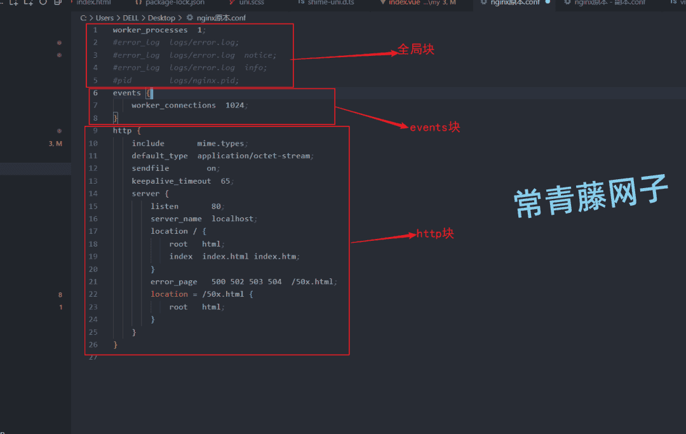Select line number 14 in the gutter
686x434 pixels.
click(x=93, y=193)
